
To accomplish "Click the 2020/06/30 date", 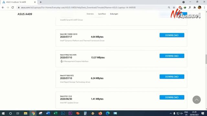I will click(66, 99).
